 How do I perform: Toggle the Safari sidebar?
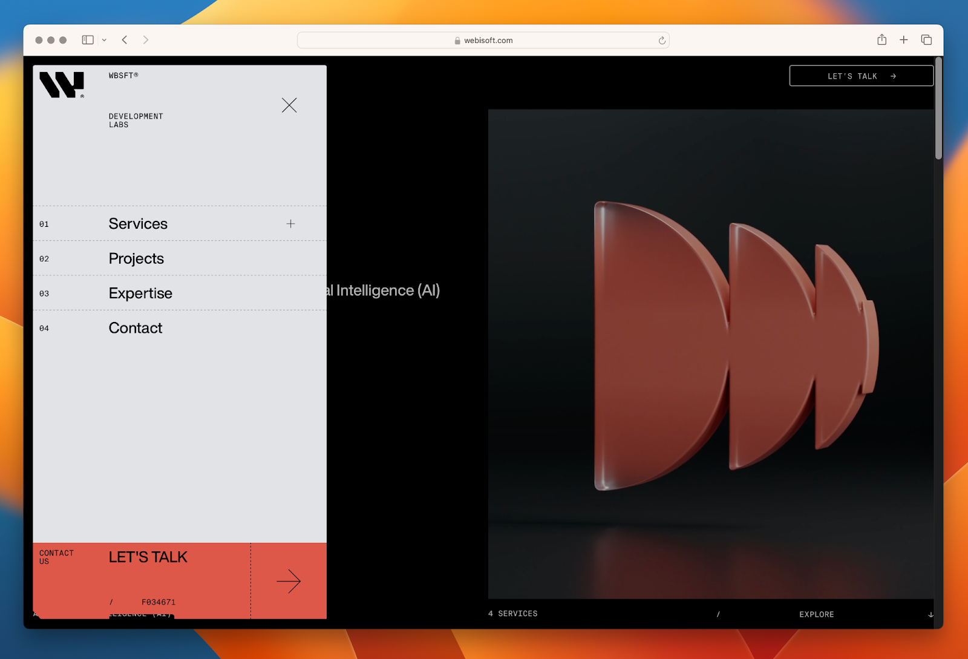pyautogui.click(x=88, y=40)
